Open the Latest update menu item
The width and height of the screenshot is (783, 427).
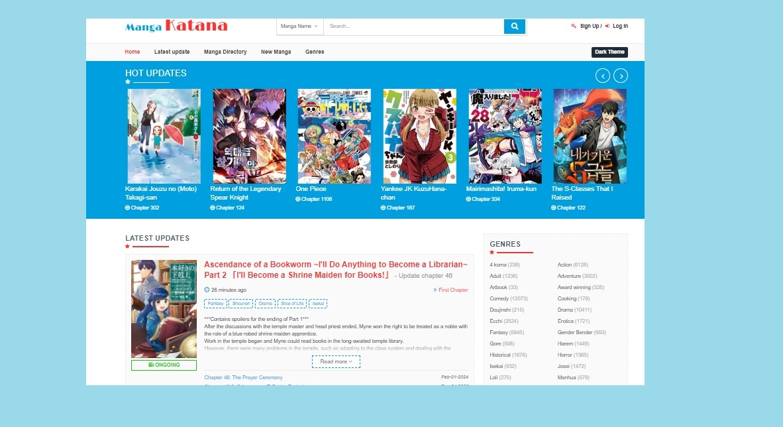[x=172, y=52]
